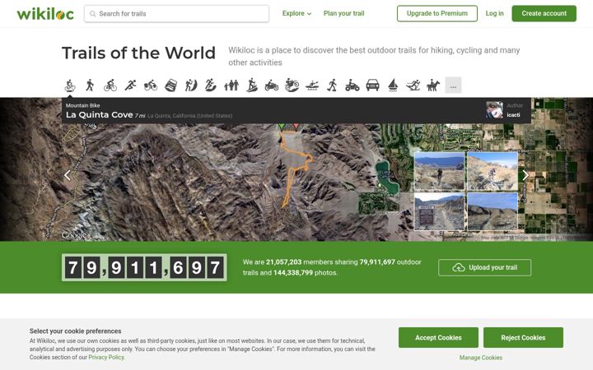Pick the stacked books activity icon
This screenshot has height=370, width=593.
point(171,86)
